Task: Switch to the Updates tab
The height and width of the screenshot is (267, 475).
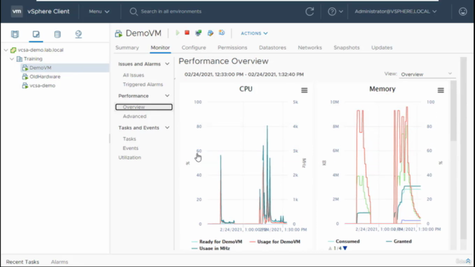Action: [381, 47]
